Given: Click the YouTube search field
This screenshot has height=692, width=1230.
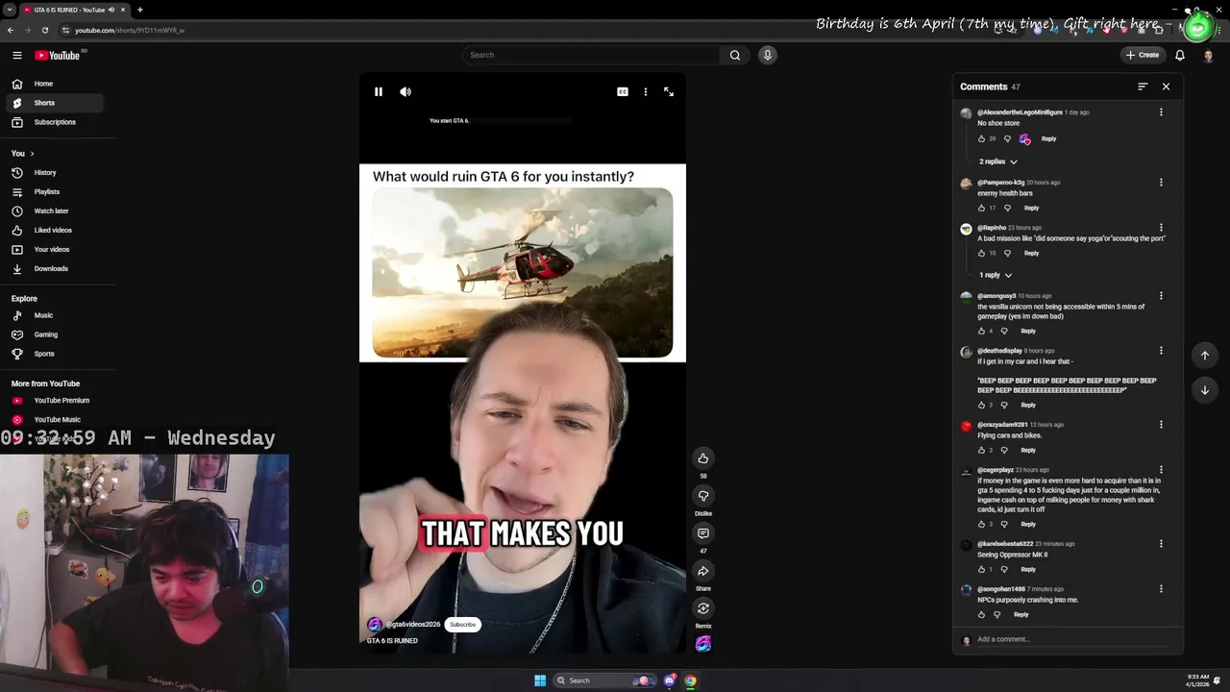Looking at the screenshot, I should 591,55.
